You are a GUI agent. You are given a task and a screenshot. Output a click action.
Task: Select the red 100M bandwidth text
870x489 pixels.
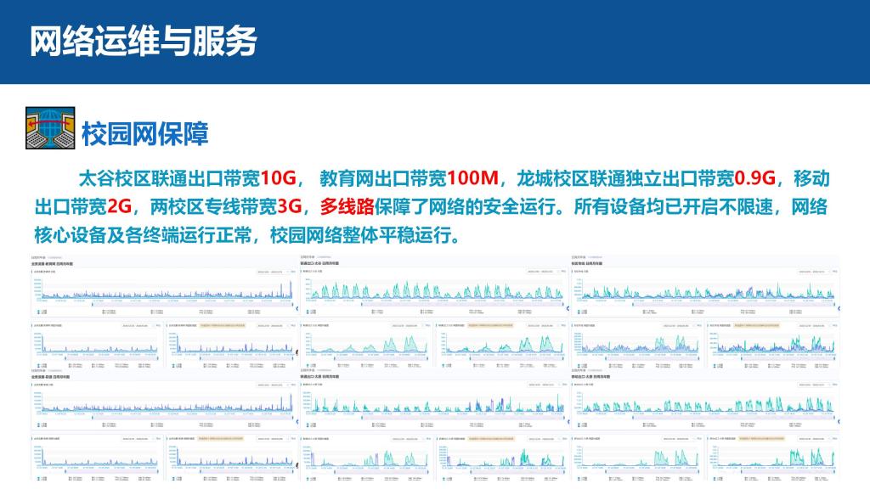tap(472, 178)
